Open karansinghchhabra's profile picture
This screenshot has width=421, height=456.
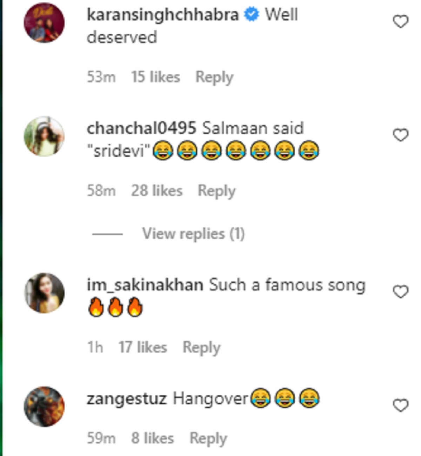point(44,22)
